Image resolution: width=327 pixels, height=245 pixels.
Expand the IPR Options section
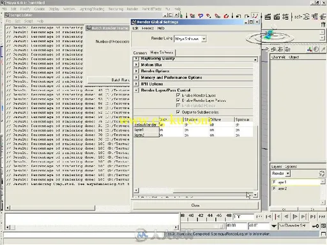tap(136, 84)
